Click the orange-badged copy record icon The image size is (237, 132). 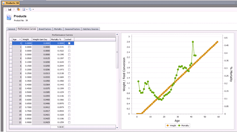18,9
